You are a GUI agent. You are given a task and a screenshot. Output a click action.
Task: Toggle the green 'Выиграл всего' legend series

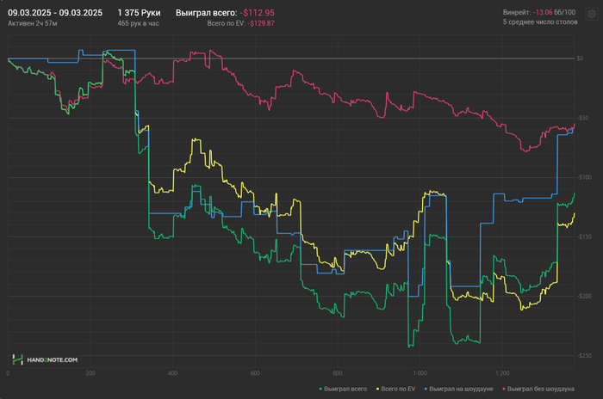(343, 389)
